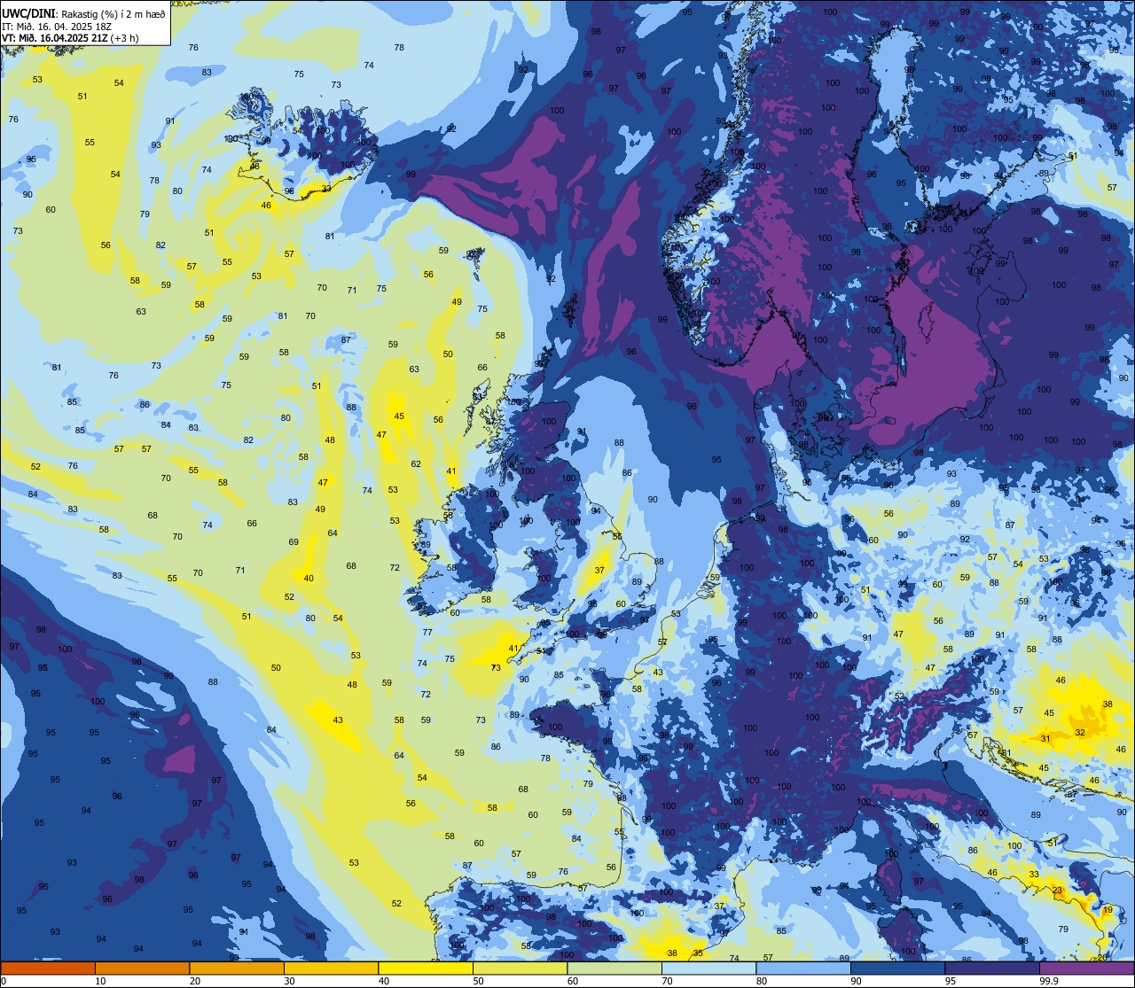The image size is (1135, 988).
Task: Click the medium blue 90–95 legend swatch
Action: [897, 968]
